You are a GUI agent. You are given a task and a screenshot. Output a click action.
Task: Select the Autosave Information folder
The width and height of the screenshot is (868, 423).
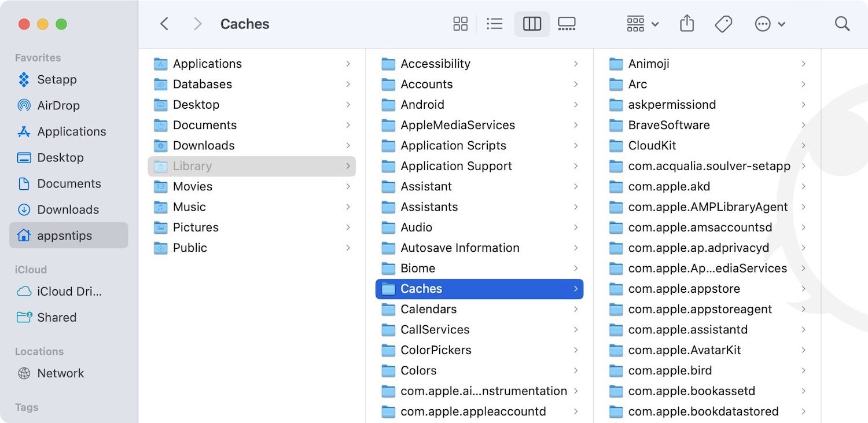[x=459, y=248]
